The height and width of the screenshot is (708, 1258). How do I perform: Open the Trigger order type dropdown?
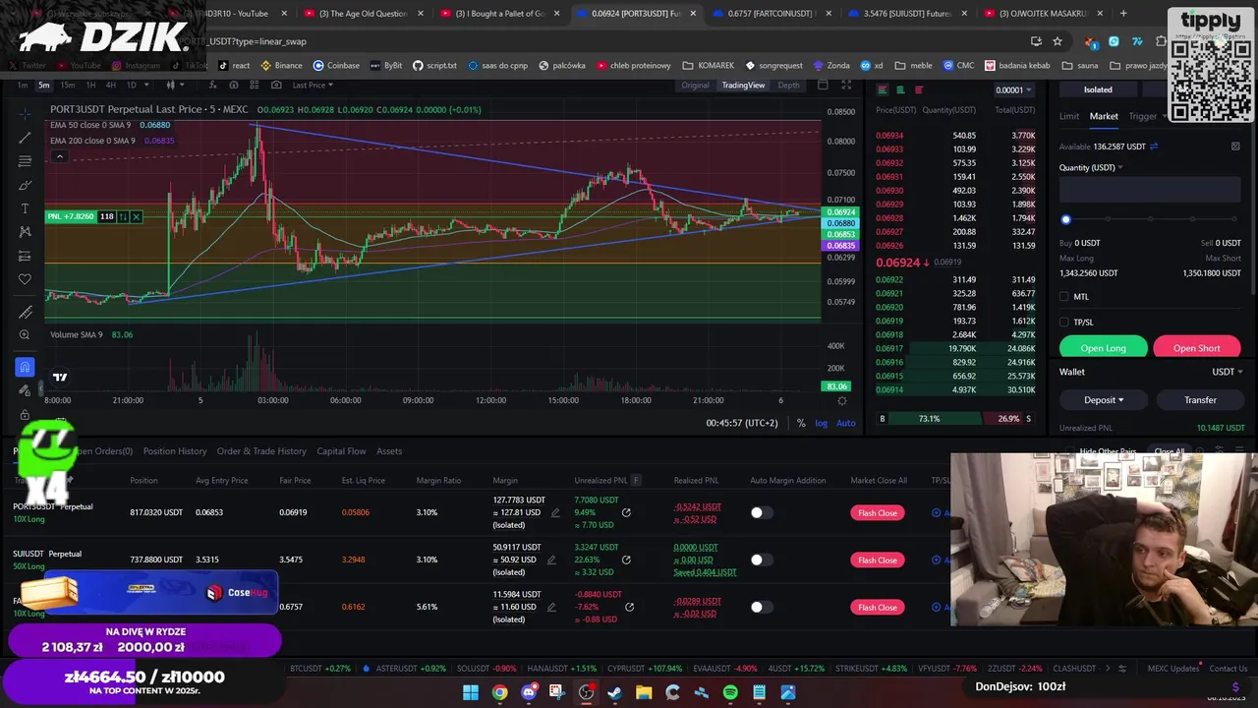click(x=1148, y=116)
